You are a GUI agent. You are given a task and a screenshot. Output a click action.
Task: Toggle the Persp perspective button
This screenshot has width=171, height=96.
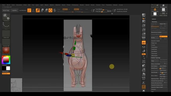point(144,38)
